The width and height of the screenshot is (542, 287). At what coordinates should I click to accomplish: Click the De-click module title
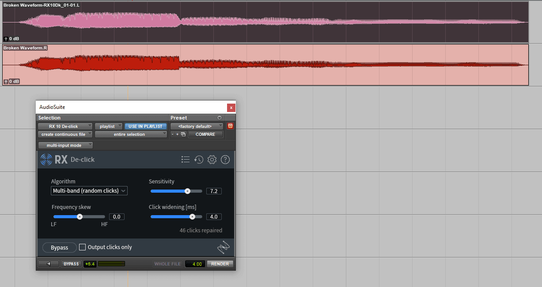83,160
